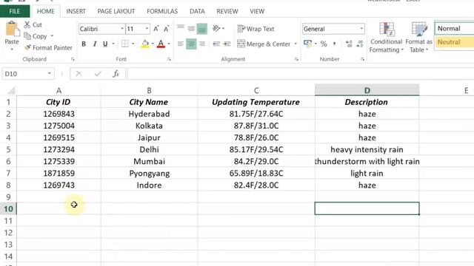The height and width of the screenshot is (266, 474).
Task: Switch to the REVIEW tab
Action: (x=227, y=12)
